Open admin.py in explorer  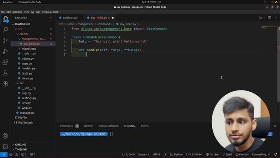point(33,58)
